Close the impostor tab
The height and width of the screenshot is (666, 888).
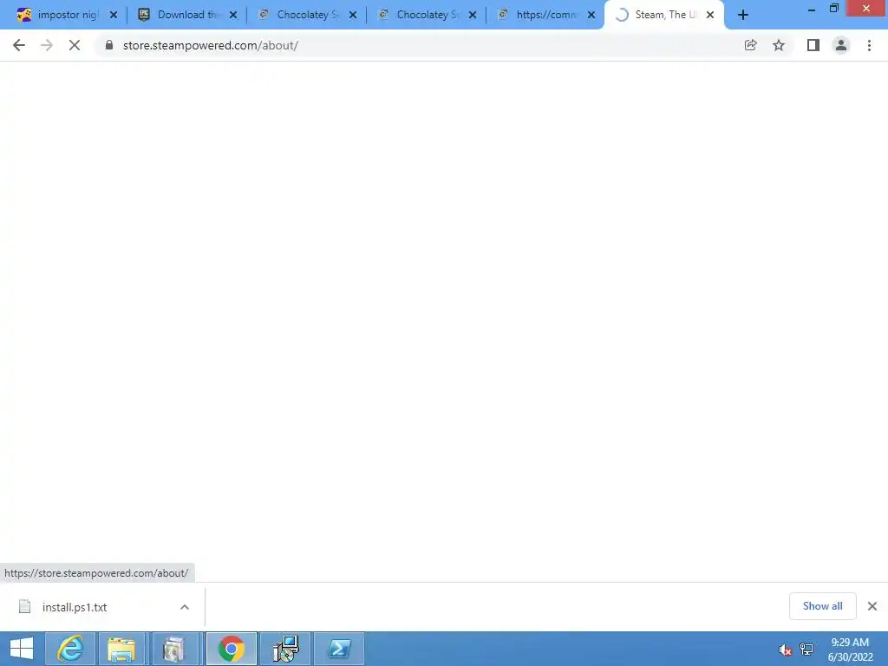(x=114, y=16)
